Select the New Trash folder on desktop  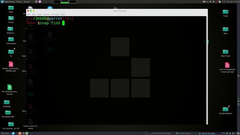click(x=225, y=53)
